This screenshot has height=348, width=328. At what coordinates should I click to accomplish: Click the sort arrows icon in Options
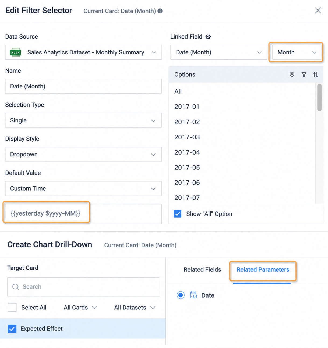pos(316,75)
